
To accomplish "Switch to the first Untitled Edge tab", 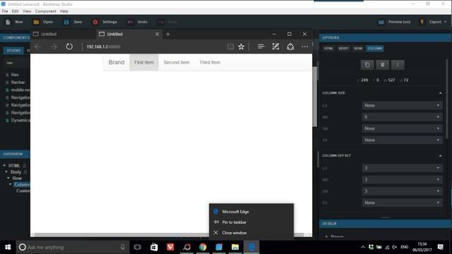I will 64,34.
